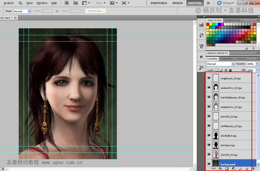This screenshot has width=260, height=171.
Task: Click the status bar arrow at bottom left
Action: click(x=3, y=169)
